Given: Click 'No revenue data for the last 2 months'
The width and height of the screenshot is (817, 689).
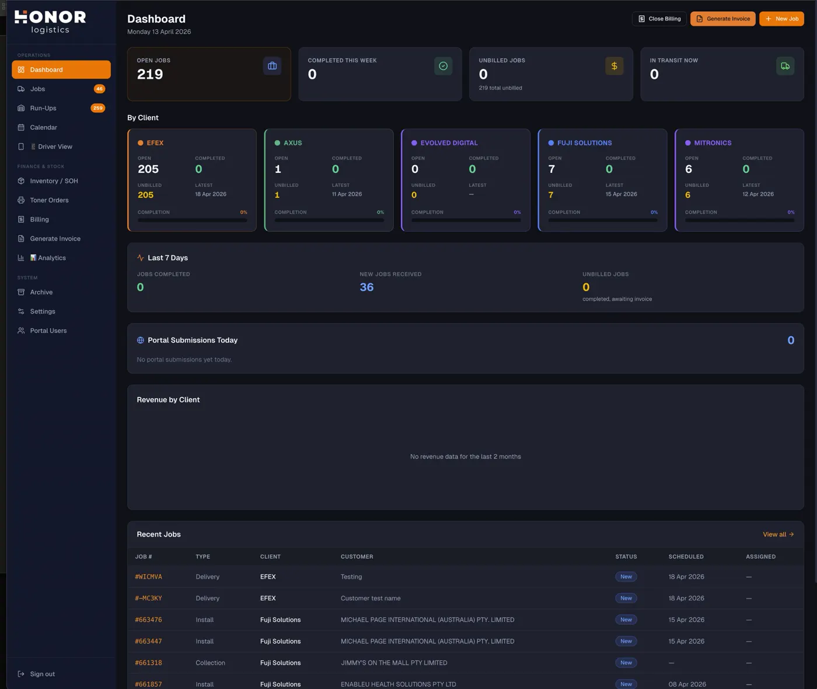Looking at the screenshot, I should point(466,457).
